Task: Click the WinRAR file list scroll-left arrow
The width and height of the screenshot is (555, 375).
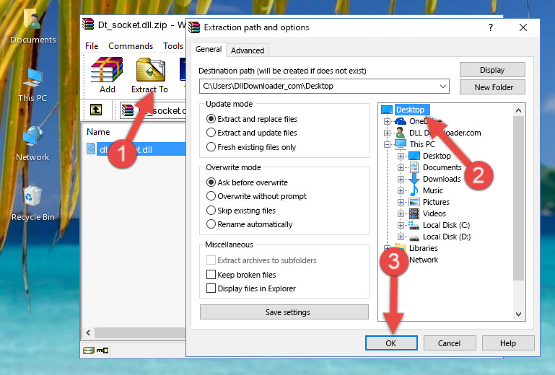Action: click(x=88, y=332)
